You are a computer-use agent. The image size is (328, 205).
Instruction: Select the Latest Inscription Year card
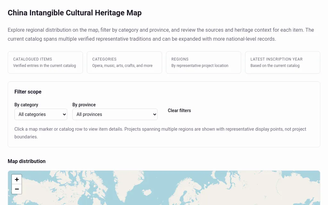(x=283, y=62)
